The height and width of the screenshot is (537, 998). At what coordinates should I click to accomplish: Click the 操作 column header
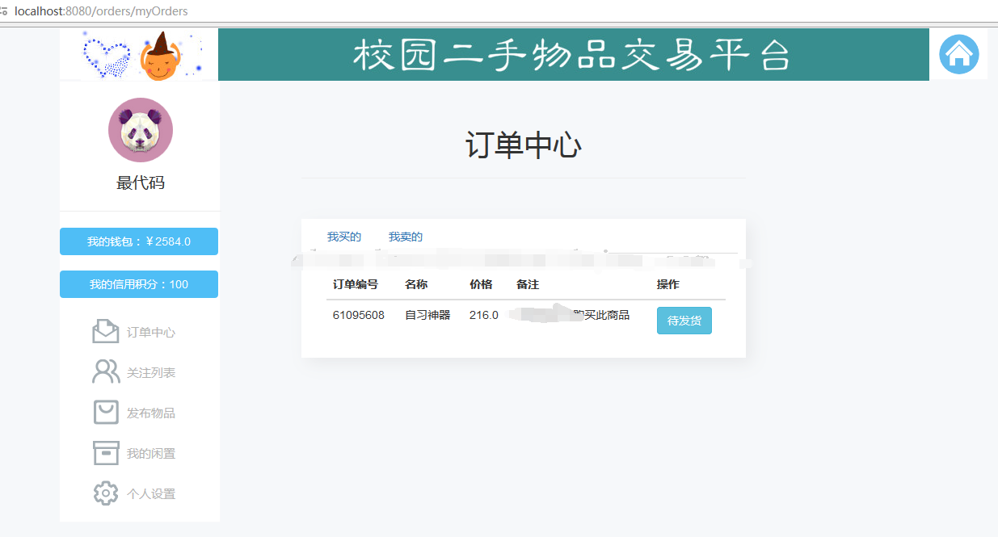coord(668,284)
